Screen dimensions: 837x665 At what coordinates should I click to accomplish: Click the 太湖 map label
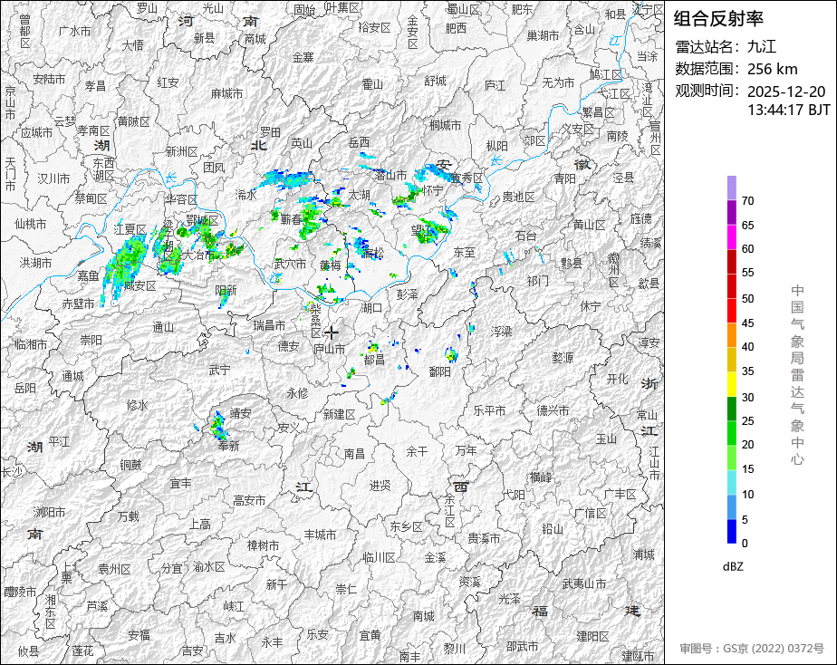[x=360, y=195]
